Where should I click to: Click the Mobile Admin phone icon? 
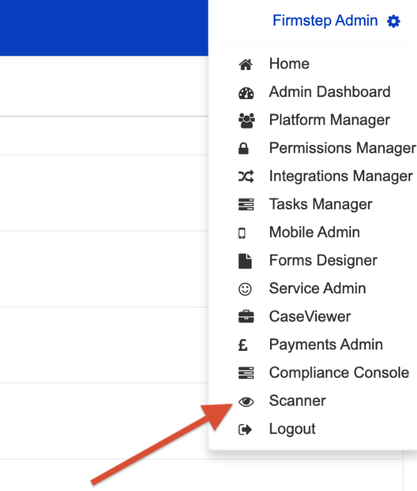[242, 233]
